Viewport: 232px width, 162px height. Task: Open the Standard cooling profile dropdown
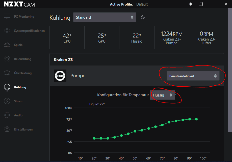105,17
